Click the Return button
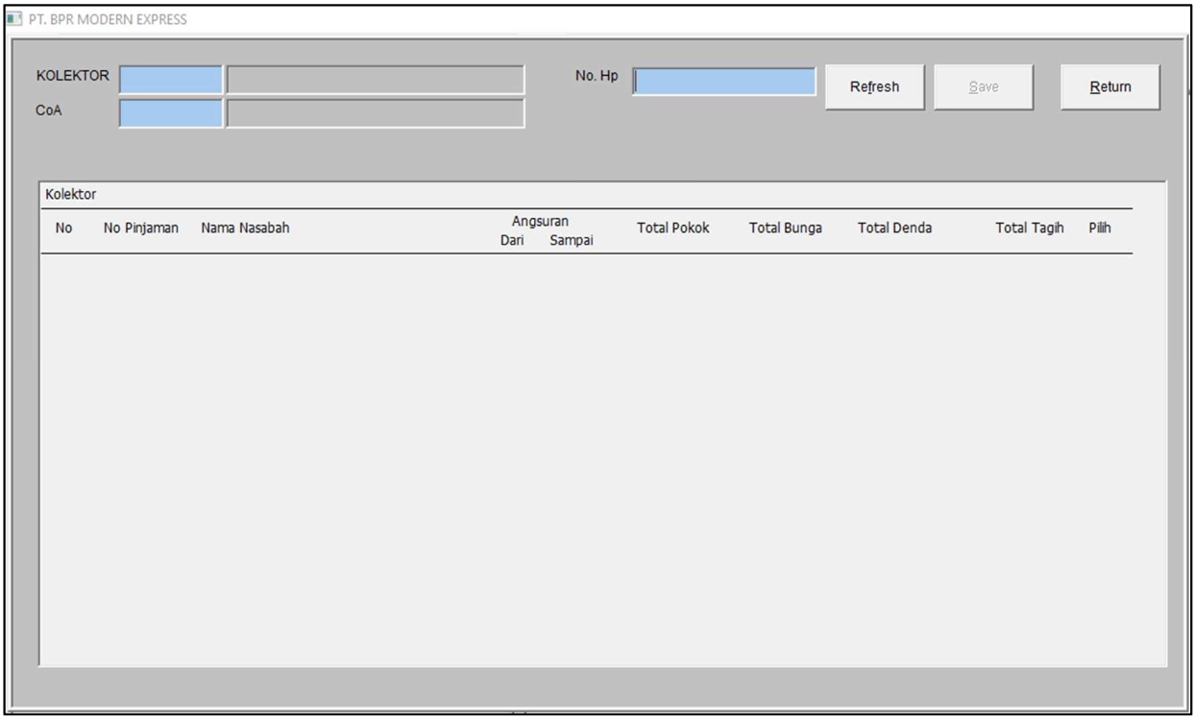This screenshot has width=1195, height=724. pos(1110,87)
